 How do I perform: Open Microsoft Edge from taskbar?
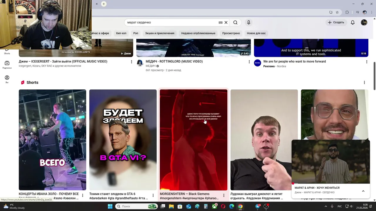(x=232, y=206)
